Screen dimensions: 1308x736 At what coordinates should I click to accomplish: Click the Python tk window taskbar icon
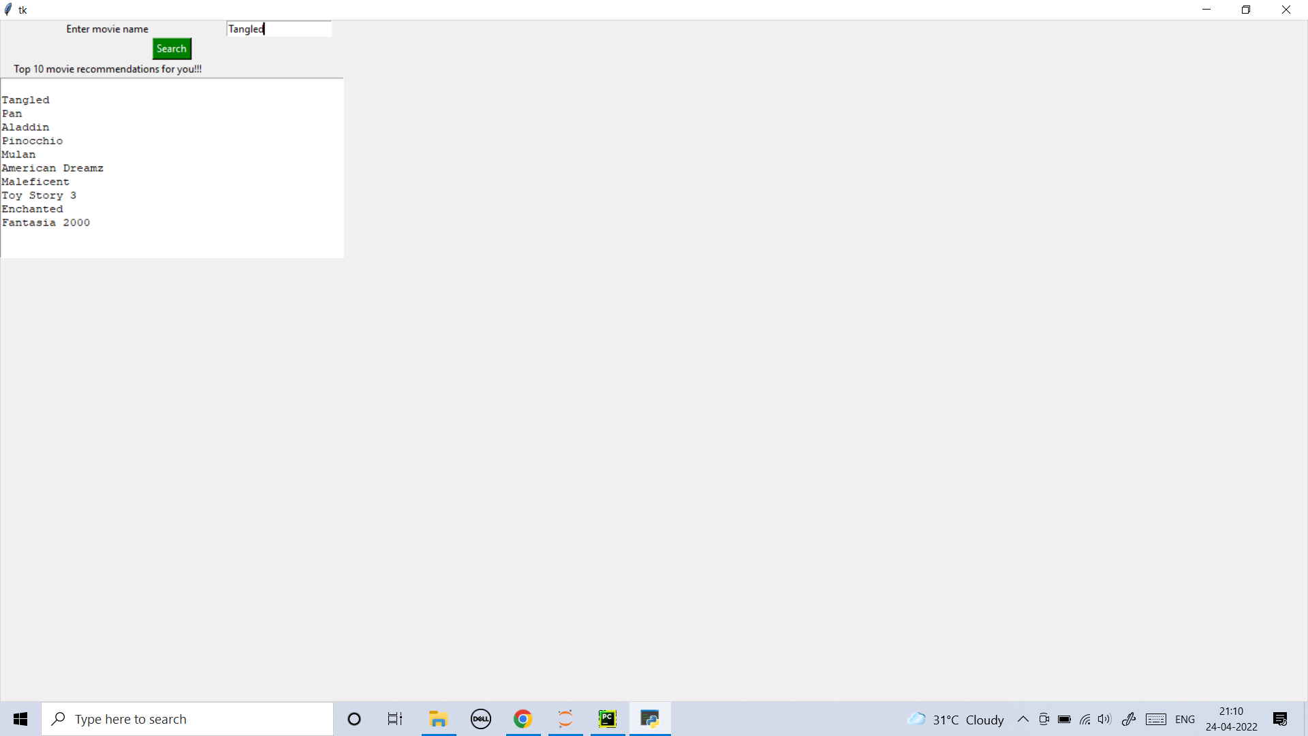pyautogui.click(x=650, y=719)
